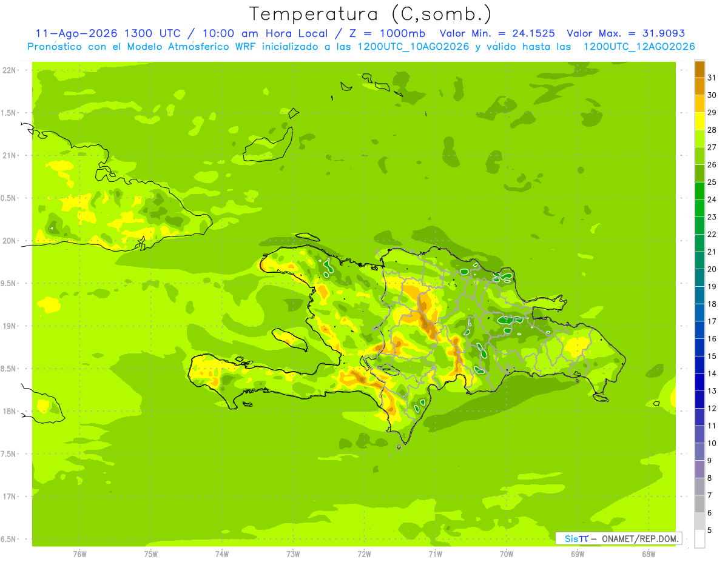Screen dimensions: 728x562
Task: Click the dark orange swatch above 31
Action: [x=699, y=69]
